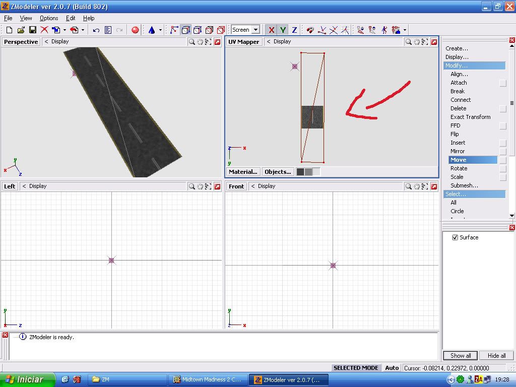Toggle the options box beside Attach tool
The width and height of the screenshot is (516, 387).
502,83
